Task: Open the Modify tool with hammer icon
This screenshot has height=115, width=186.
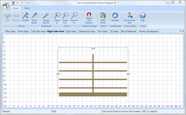Action: tap(26, 18)
